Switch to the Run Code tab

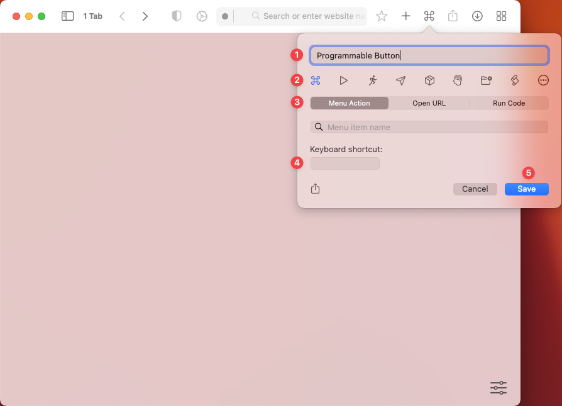pos(509,103)
